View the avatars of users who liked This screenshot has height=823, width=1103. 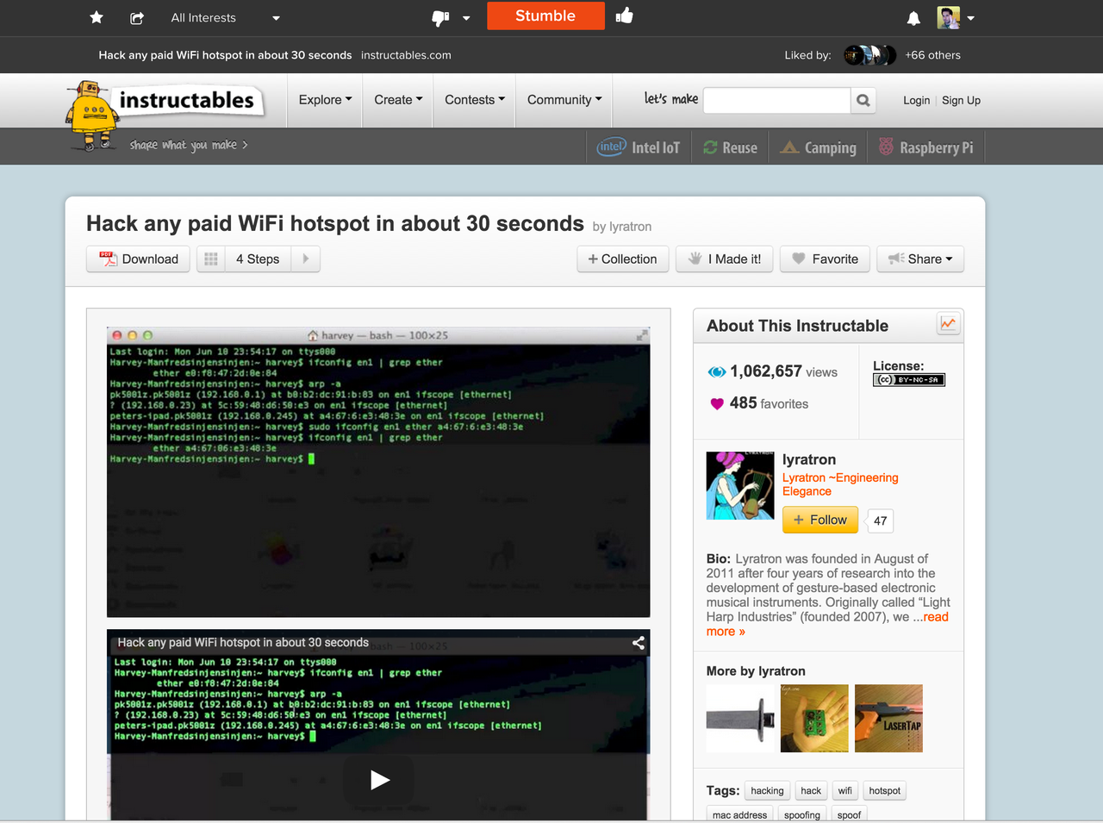[x=870, y=55]
